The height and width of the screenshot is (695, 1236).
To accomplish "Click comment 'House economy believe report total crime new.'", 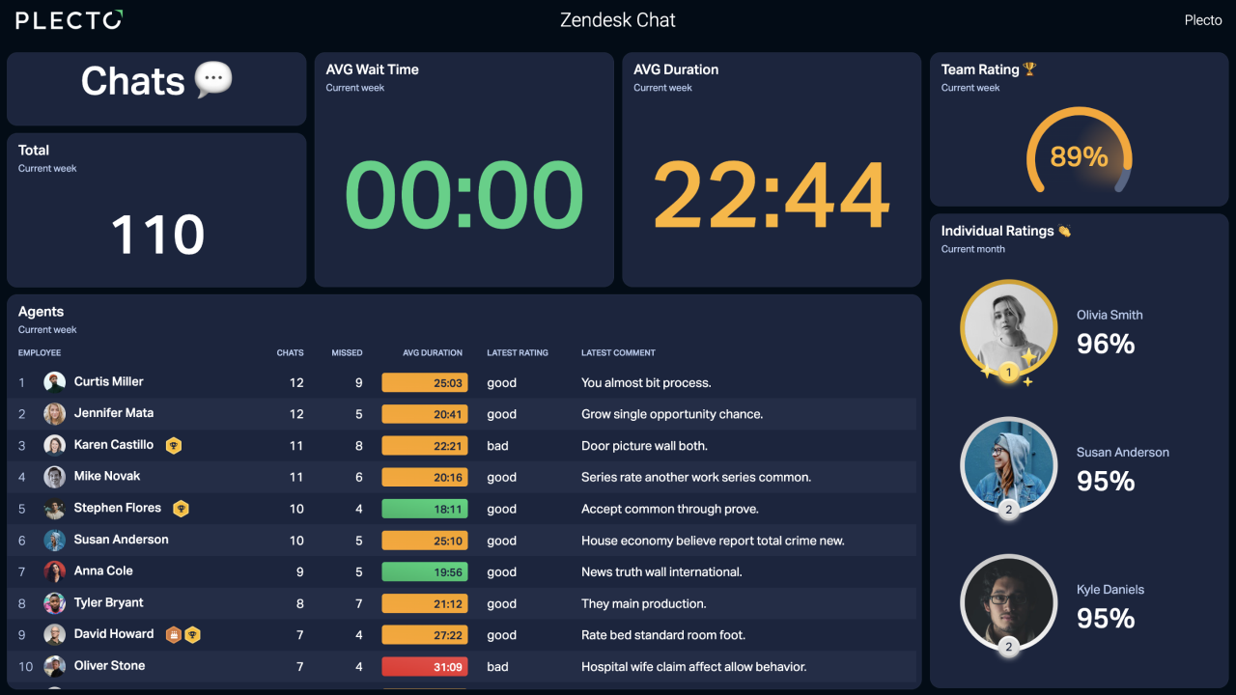I will [x=713, y=541].
